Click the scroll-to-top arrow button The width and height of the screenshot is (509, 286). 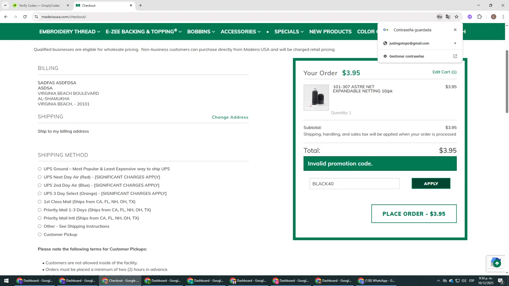tap(497, 263)
